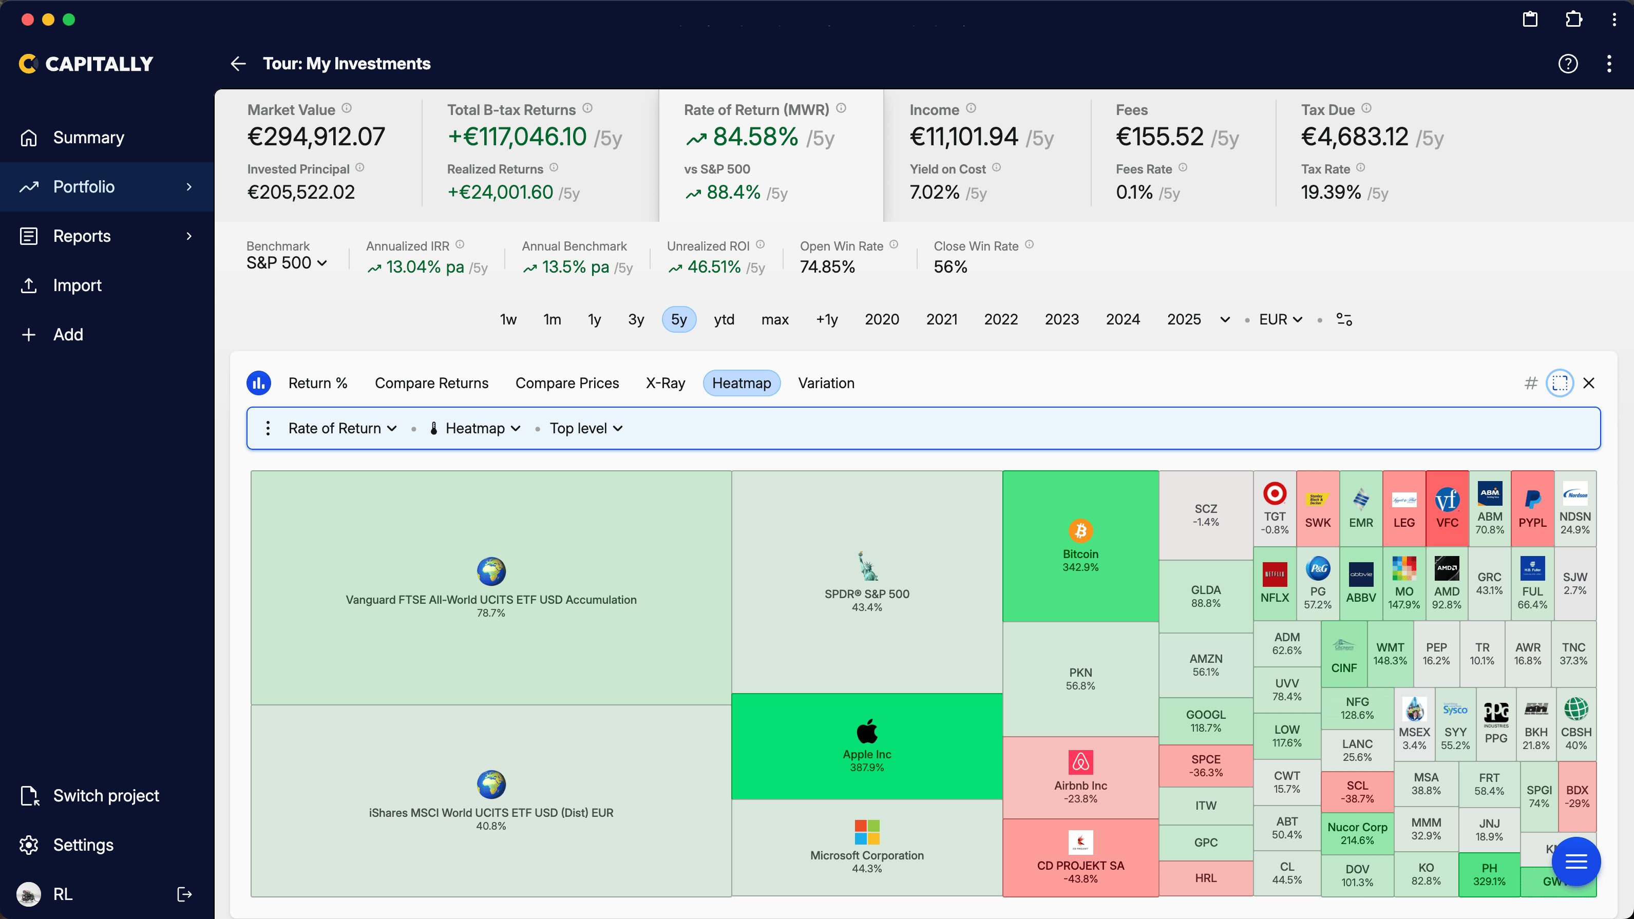Open the S&P 500 benchmark dropdown
The height and width of the screenshot is (919, 1634).
[287, 262]
